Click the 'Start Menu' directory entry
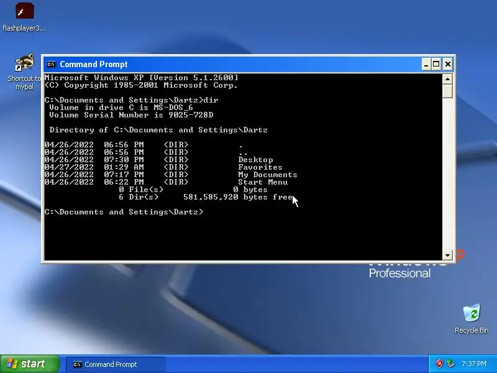This screenshot has height=373, width=497. coord(263,182)
